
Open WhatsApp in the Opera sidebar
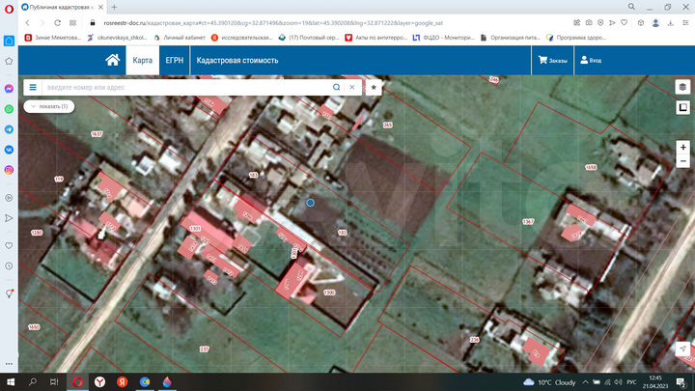[x=9, y=108]
